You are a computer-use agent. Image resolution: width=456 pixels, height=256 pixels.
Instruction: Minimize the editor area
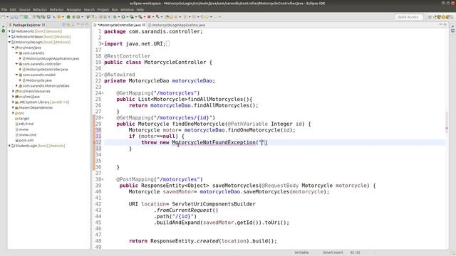440,25
